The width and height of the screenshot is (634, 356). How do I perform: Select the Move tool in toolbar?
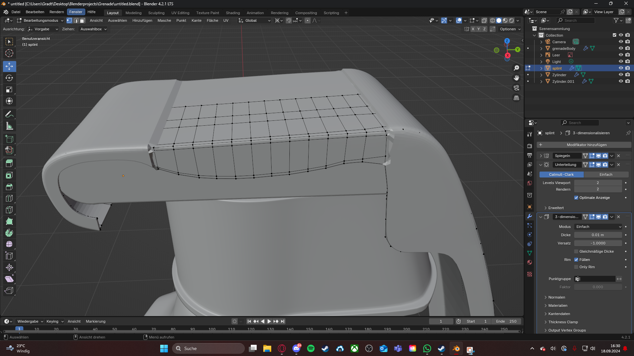9,66
